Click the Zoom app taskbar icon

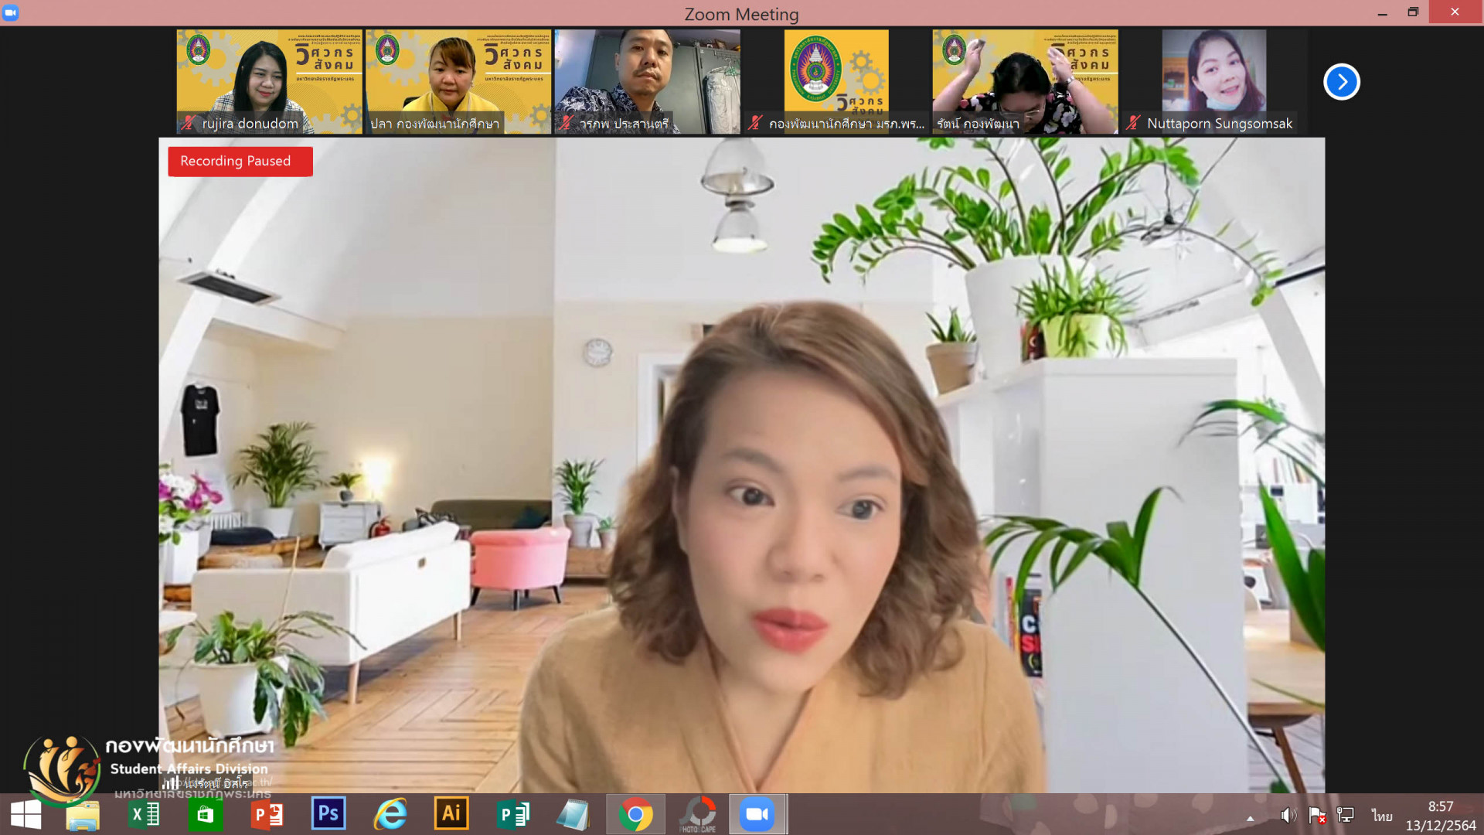pos(757,814)
